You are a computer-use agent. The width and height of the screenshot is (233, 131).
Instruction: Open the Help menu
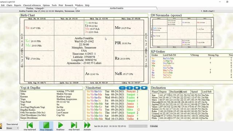coord(87,5)
